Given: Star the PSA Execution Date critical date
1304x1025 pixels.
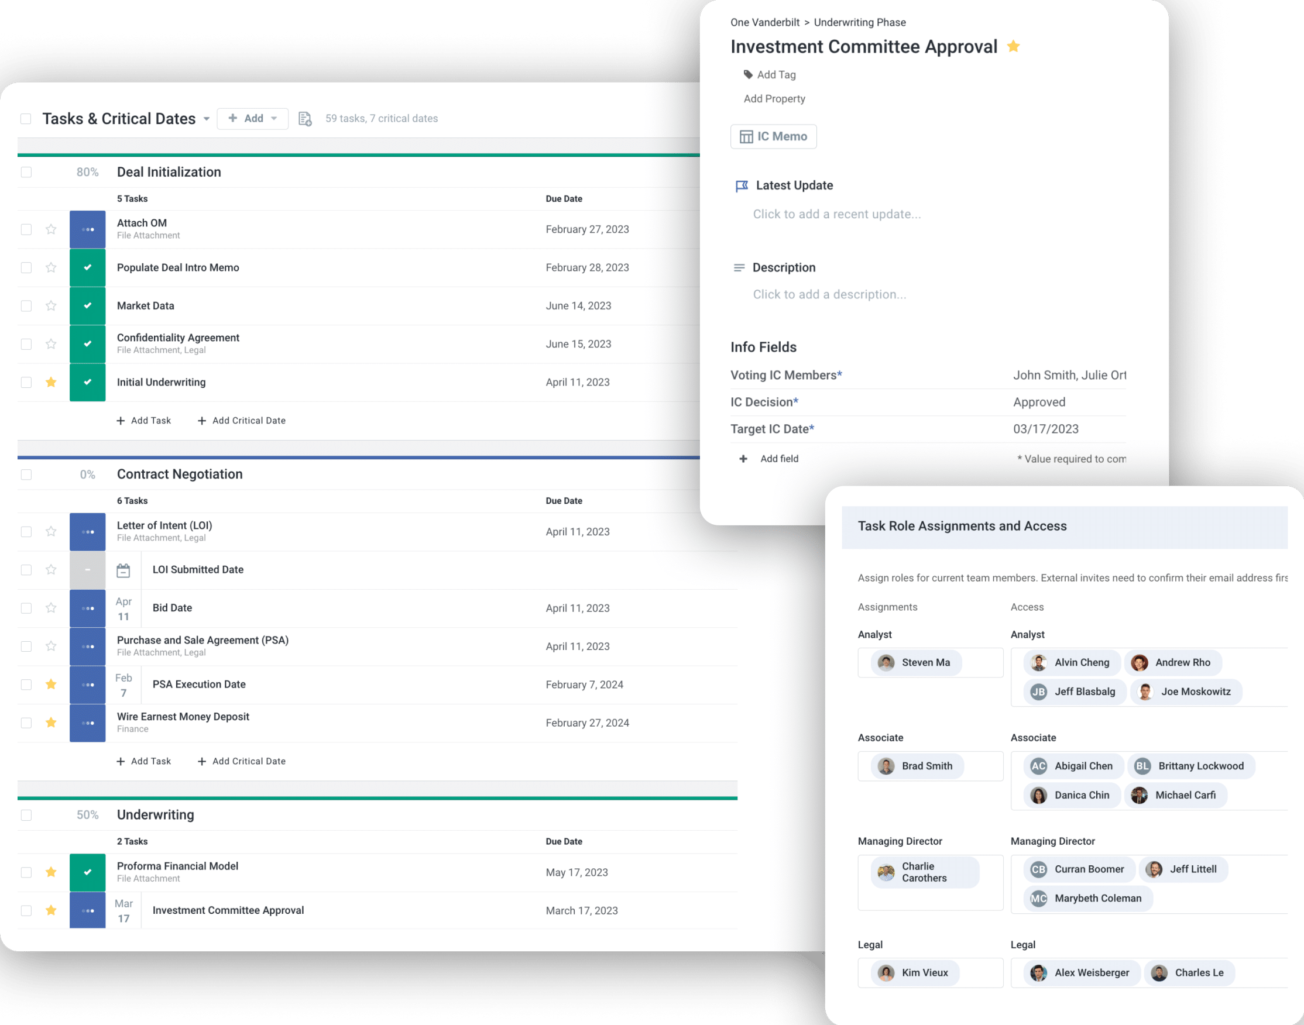Looking at the screenshot, I should pos(51,684).
